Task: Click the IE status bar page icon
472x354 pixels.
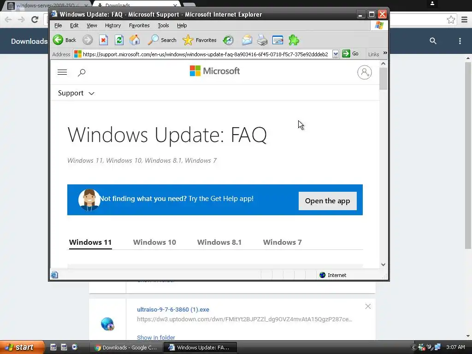Action: [54, 275]
